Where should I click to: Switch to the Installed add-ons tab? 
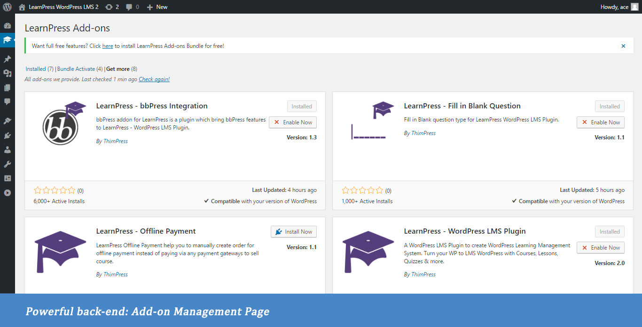pos(36,69)
